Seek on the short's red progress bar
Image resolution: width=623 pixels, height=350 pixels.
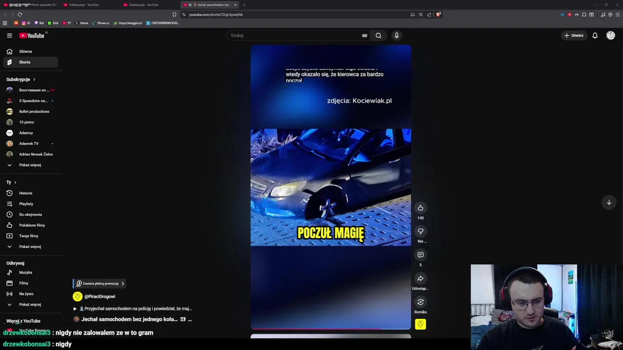(x=330, y=329)
